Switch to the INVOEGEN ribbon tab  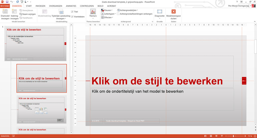[x=40, y=6]
